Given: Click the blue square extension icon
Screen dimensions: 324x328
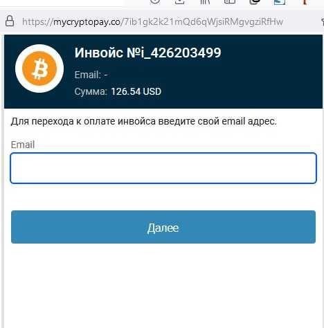Looking at the screenshot, I should (280, 2).
